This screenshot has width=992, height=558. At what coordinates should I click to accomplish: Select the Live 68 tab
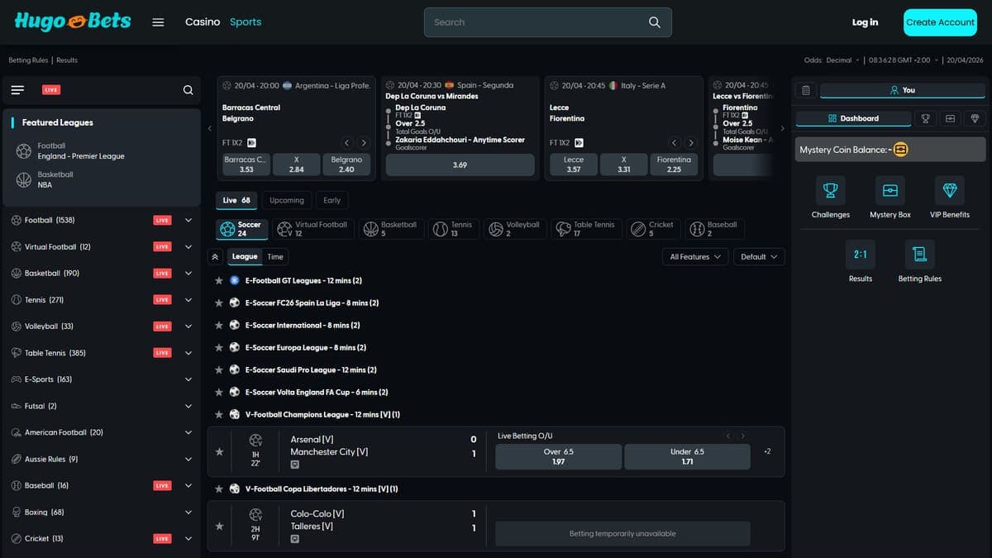click(x=236, y=200)
